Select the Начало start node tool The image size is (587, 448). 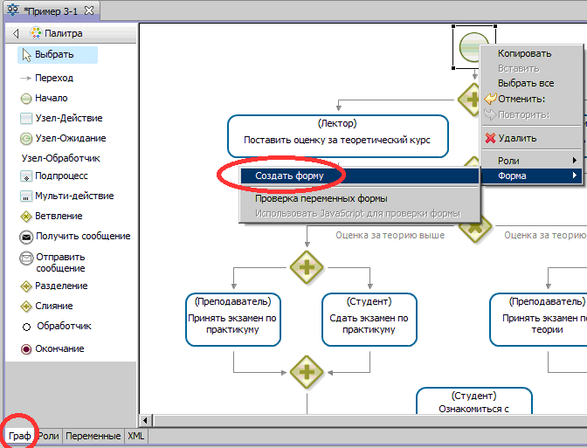[51, 98]
